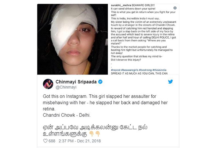Open Chinmayi Sripaada's profile avatar
216x148 pixels.
pos(48,84)
